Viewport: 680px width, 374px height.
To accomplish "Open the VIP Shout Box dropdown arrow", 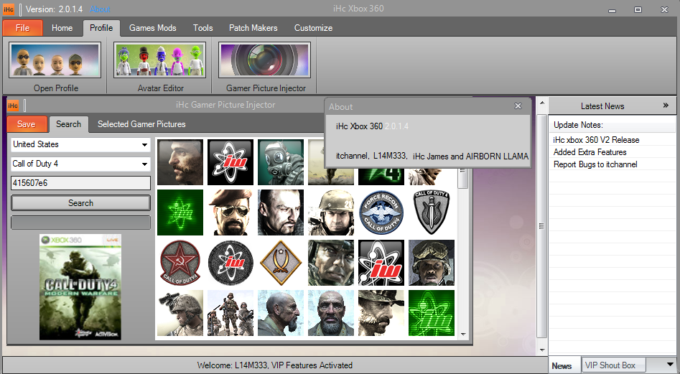I will (x=670, y=365).
